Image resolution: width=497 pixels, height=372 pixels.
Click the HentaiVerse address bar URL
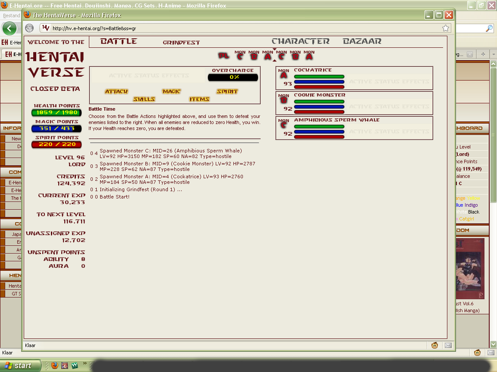94,28
